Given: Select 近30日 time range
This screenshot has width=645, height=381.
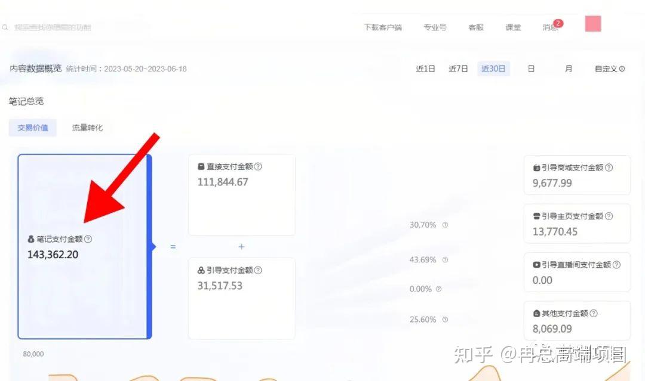Looking at the screenshot, I should [x=493, y=69].
